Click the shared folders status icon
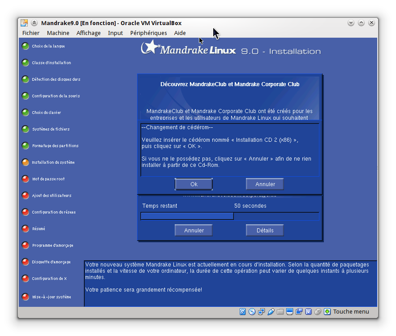This screenshot has width=396, height=336. [280, 312]
